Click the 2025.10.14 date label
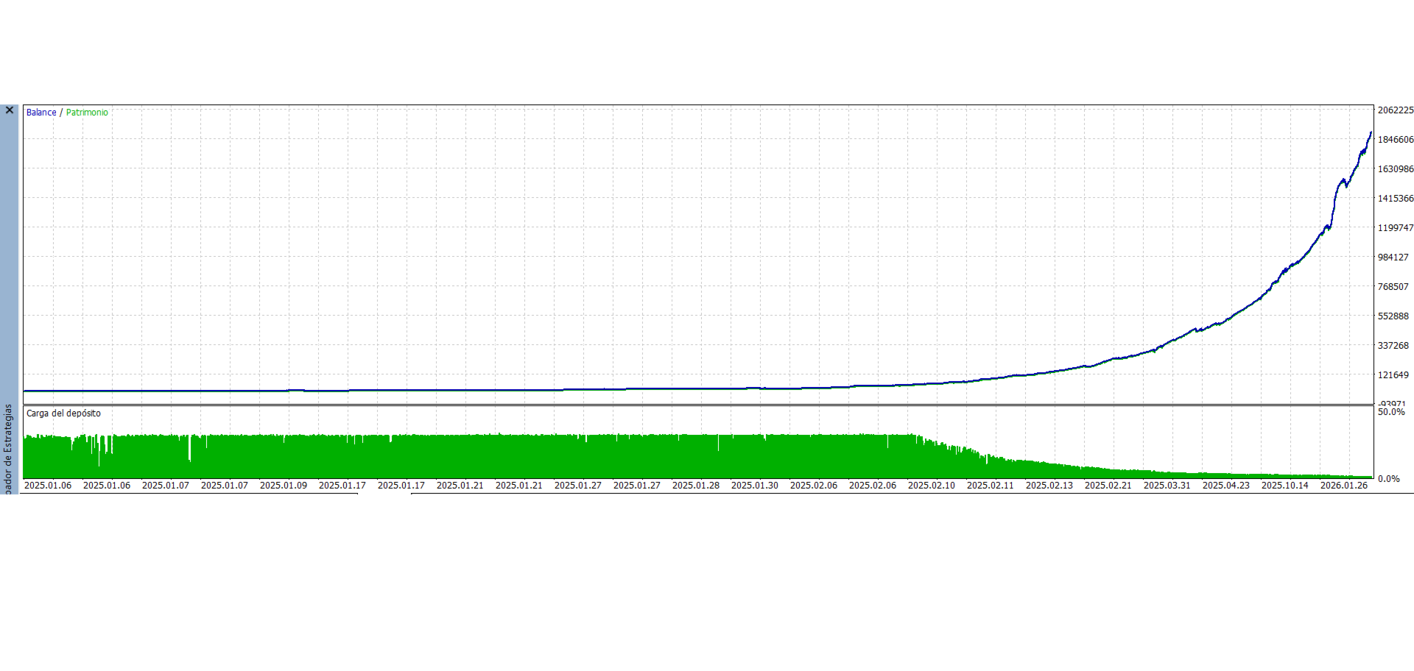The width and height of the screenshot is (1414, 671). [x=1285, y=486]
